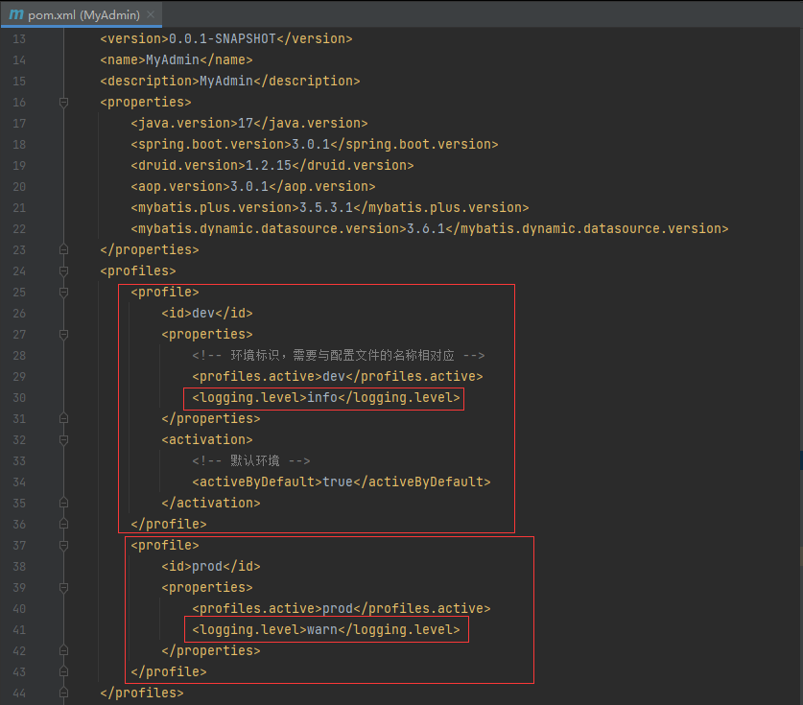The image size is (803, 705).
Task: Close the pom.xml (MyAdmin) tab
Action: tap(151, 14)
